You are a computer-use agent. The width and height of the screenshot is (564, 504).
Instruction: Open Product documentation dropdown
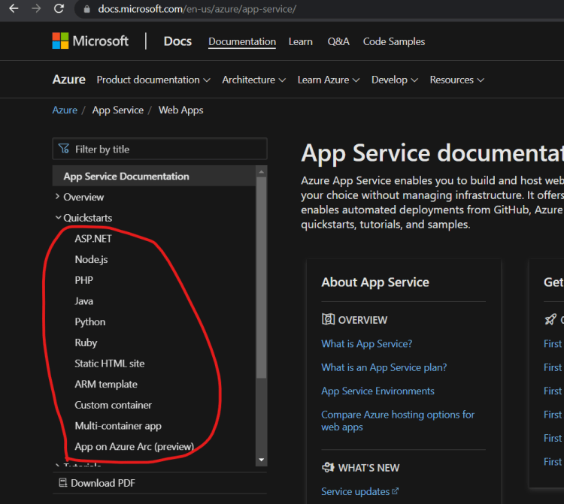point(153,80)
